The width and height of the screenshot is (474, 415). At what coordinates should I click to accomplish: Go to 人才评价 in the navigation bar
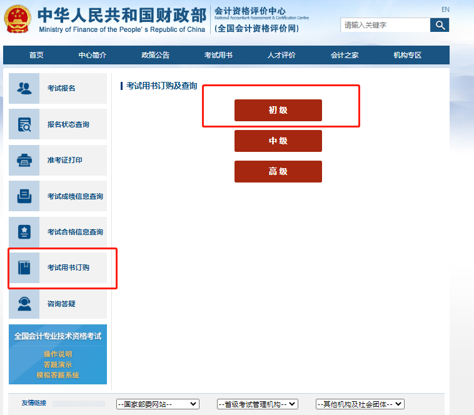click(x=281, y=55)
